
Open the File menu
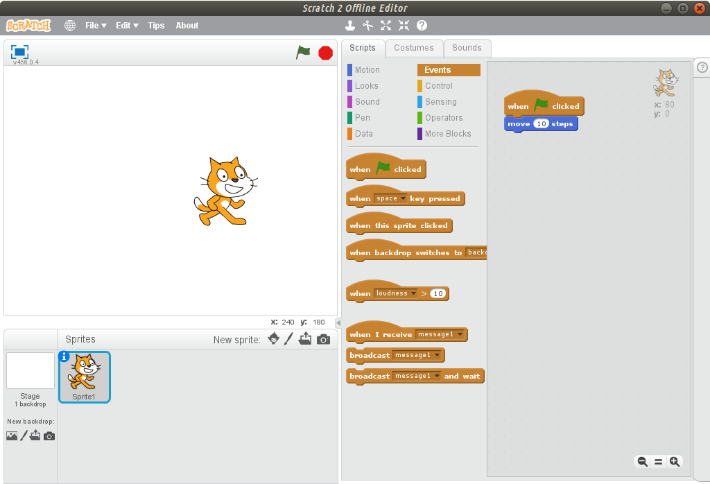point(96,25)
